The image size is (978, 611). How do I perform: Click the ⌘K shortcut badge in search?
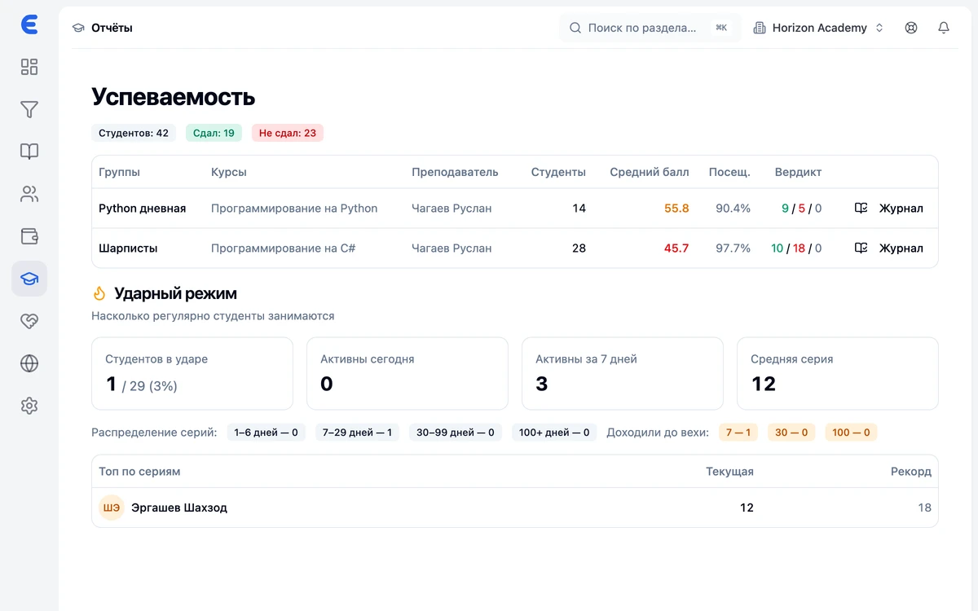pyautogui.click(x=721, y=28)
